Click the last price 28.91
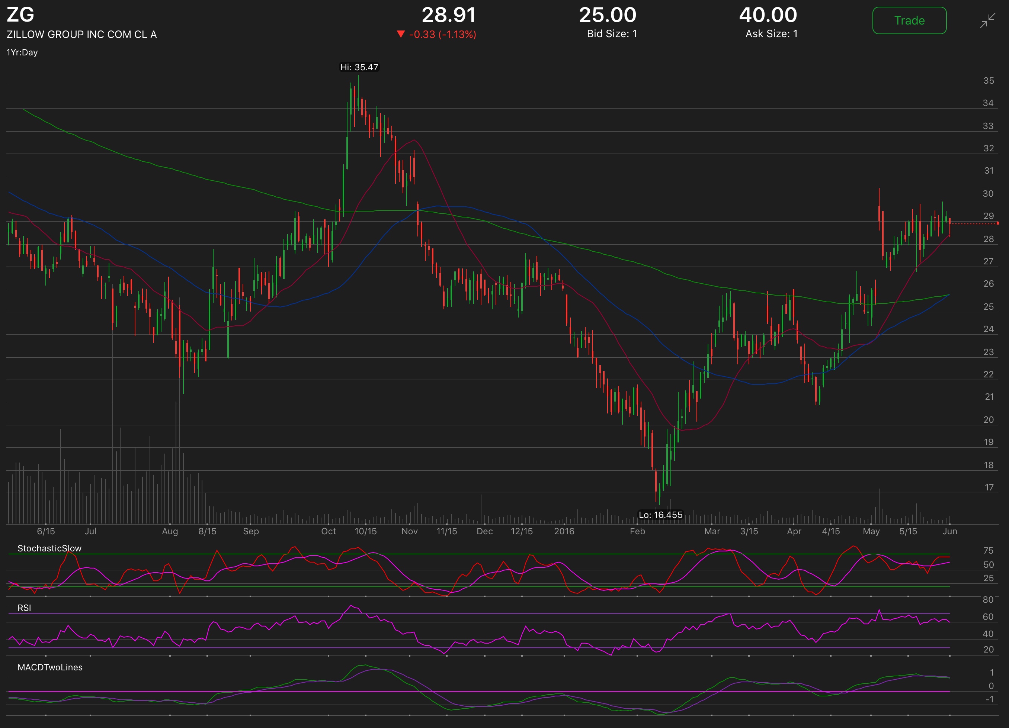The width and height of the screenshot is (1009, 728). coord(448,15)
